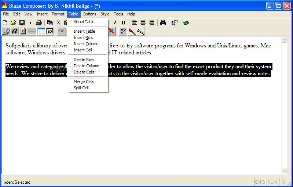The width and height of the screenshot is (293, 187).
Task: Save the document using the floppy disk icon
Action: [22, 23]
